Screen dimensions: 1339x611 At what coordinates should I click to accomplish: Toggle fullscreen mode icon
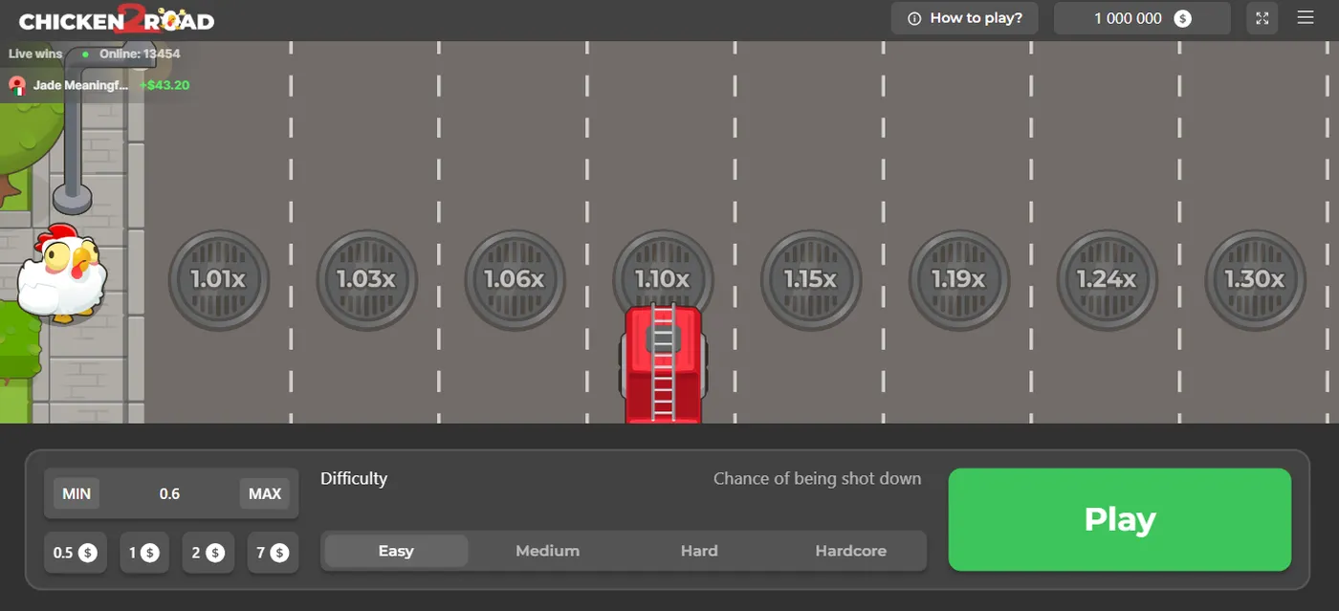1262,18
